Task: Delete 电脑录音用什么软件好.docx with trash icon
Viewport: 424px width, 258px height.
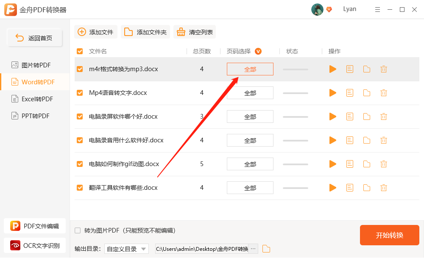Action: [383, 140]
